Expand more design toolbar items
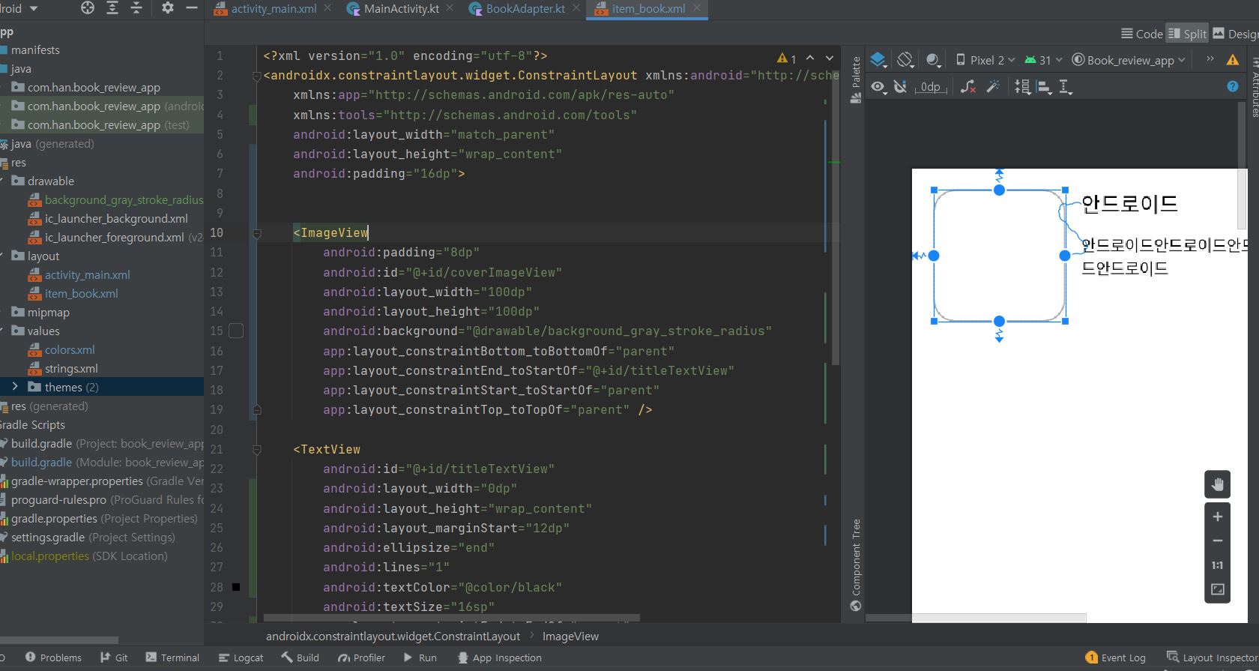1259x671 pixels. click(x=1210, y=59)
